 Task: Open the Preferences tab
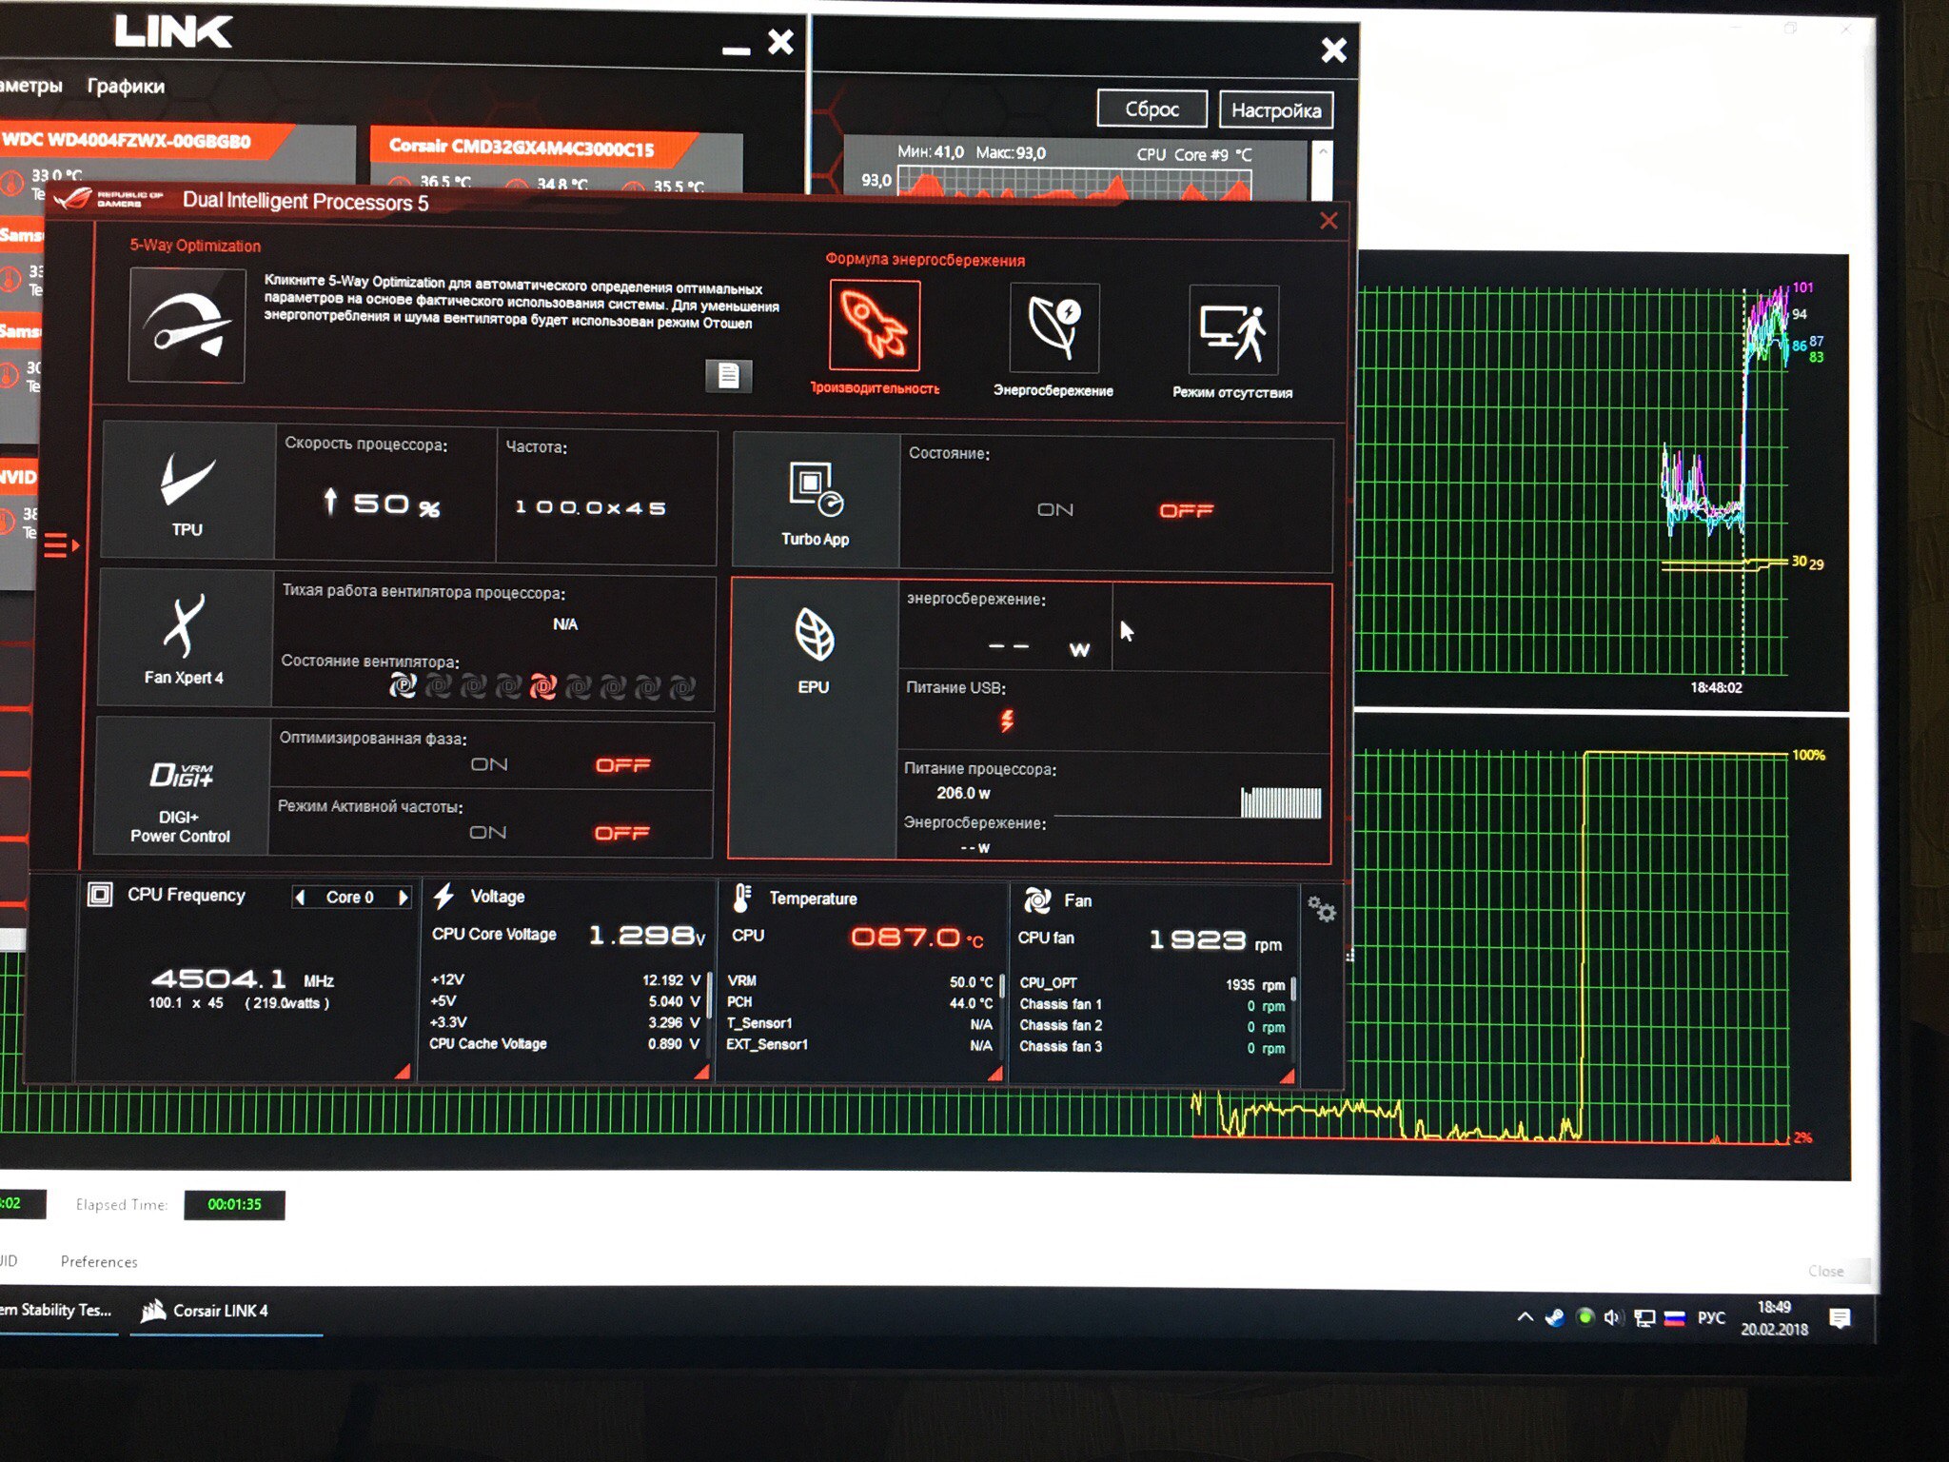[x=99, y=1262]
